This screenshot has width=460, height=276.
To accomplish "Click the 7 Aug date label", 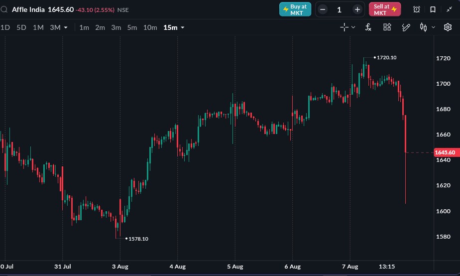I will click(350, 267).
